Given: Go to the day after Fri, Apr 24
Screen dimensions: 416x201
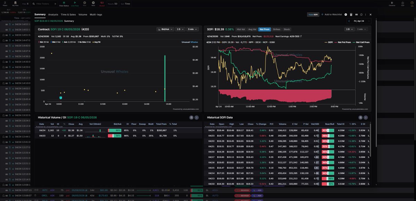Looking at the screenshot, I should coord(369,21).
